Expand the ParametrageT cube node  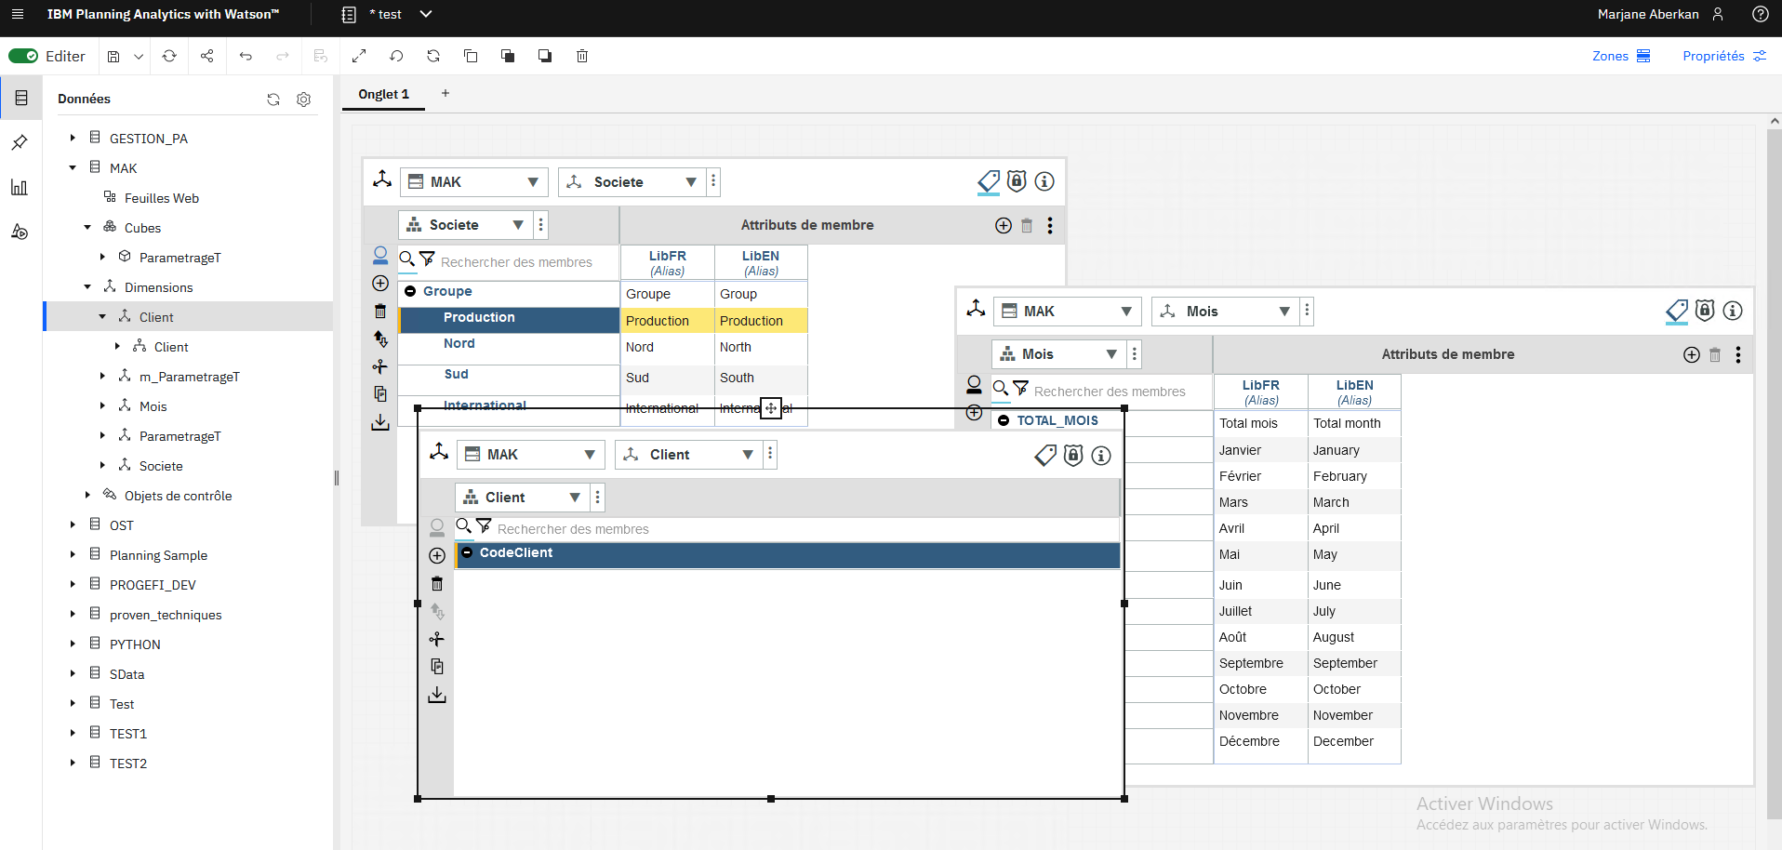point(102,257)
